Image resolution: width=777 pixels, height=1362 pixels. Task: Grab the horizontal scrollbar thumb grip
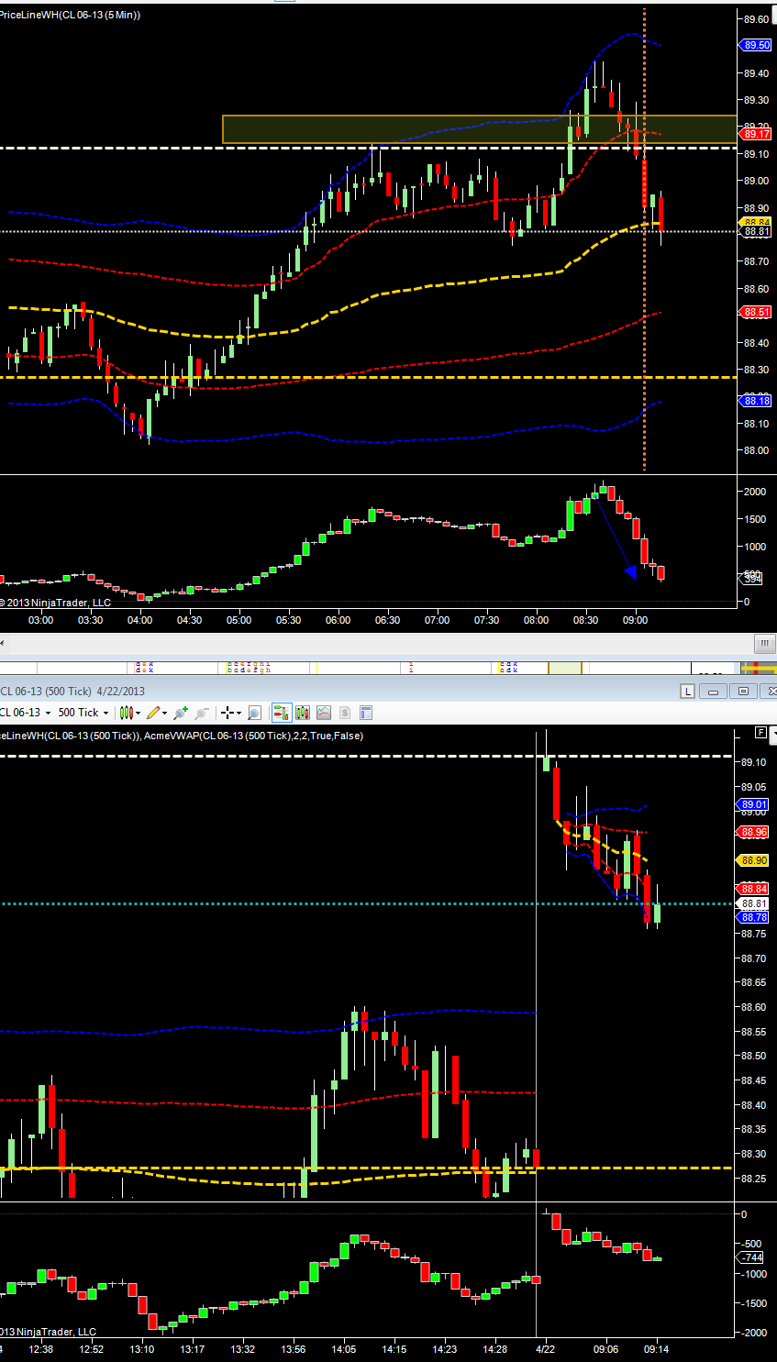764,643
